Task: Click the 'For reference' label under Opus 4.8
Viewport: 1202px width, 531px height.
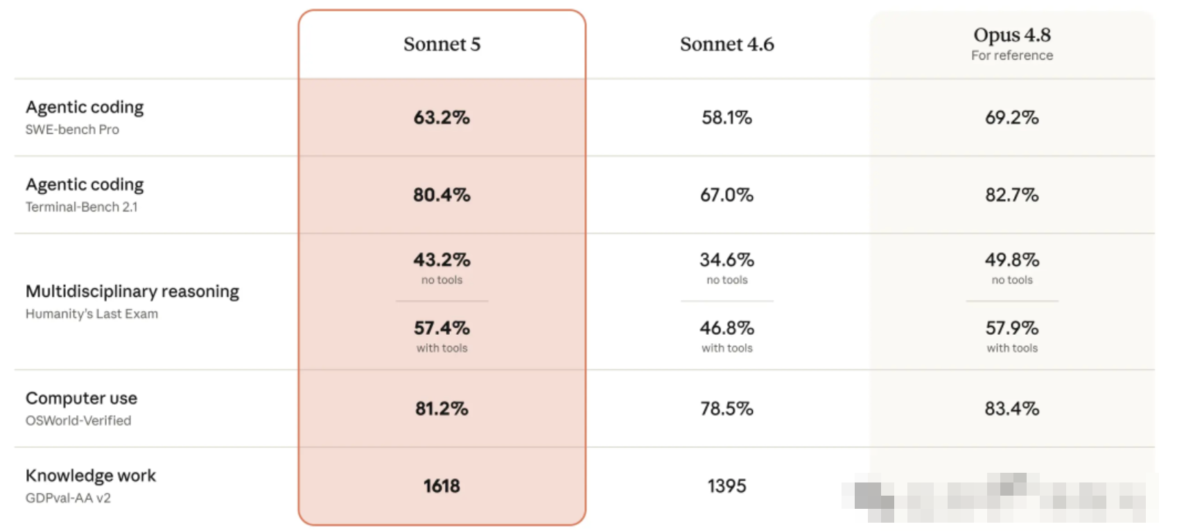Action: tap(1011, 55)
